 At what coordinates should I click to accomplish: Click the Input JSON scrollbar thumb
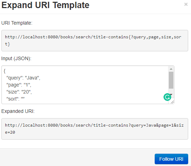pyautogui.click(x=171, y=80)
